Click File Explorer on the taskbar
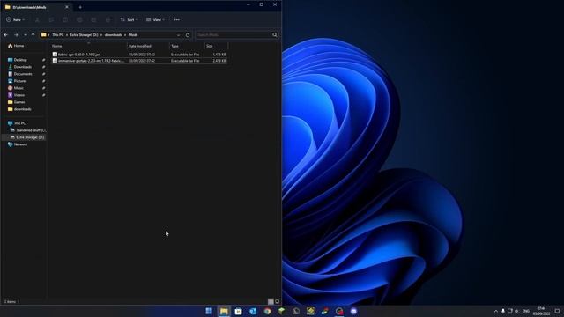This screenshot has width=564, height=317. tap(224, 311)
